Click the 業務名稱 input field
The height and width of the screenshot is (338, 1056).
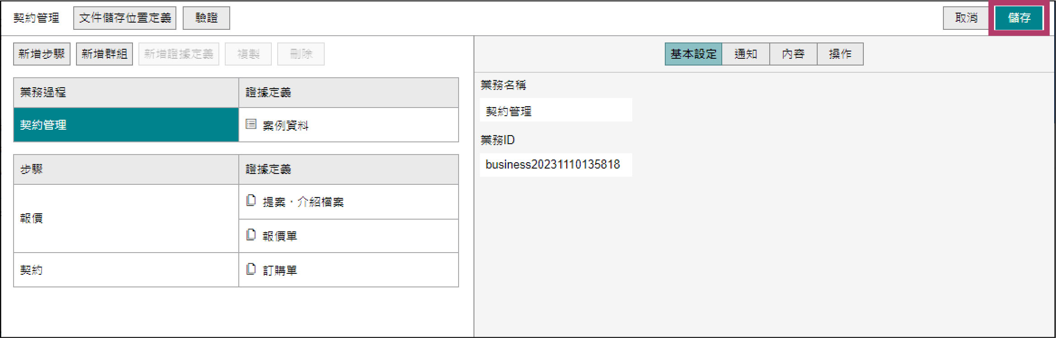[556, 111]
